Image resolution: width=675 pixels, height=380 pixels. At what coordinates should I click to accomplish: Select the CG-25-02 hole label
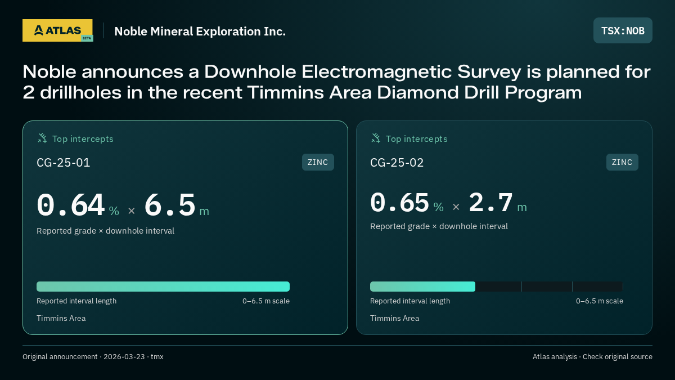coord(397,163)
